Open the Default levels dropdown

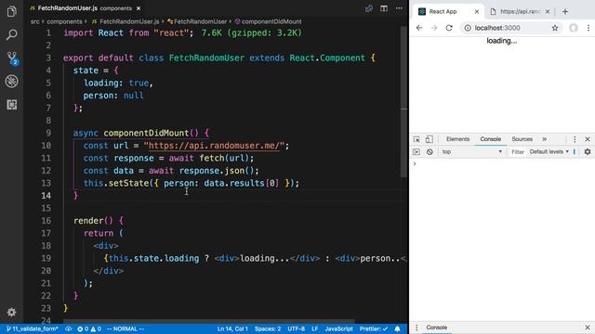coord(549,152)
